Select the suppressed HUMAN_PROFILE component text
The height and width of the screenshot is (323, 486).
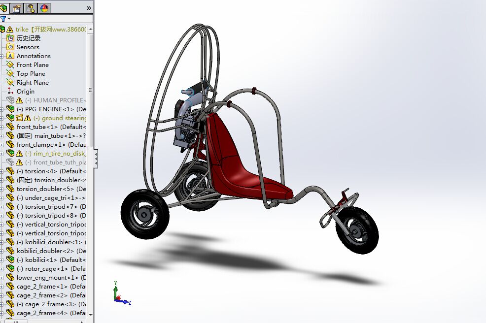coord(56,100)
